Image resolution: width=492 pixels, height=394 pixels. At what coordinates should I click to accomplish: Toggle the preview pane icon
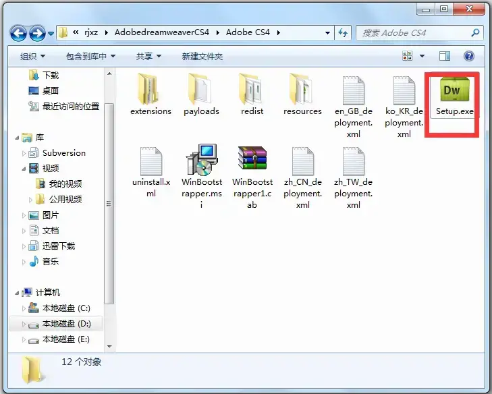[445, 56]
